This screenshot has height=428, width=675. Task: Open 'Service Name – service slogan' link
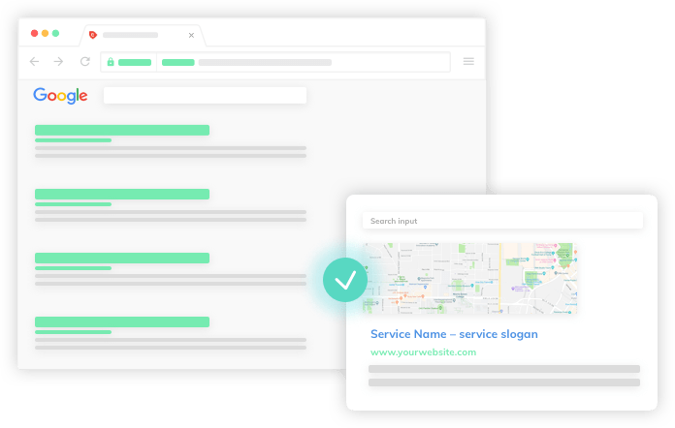[x=454, y=334]
